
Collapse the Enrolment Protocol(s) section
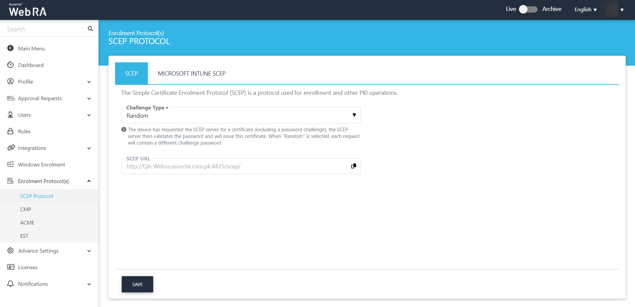89,181
